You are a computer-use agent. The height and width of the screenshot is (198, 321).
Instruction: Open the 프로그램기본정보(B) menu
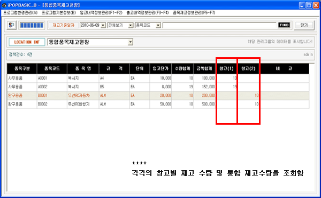tap(59, 13)
